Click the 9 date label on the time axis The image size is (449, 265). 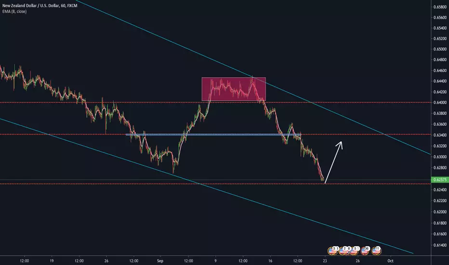click(215, 261)
